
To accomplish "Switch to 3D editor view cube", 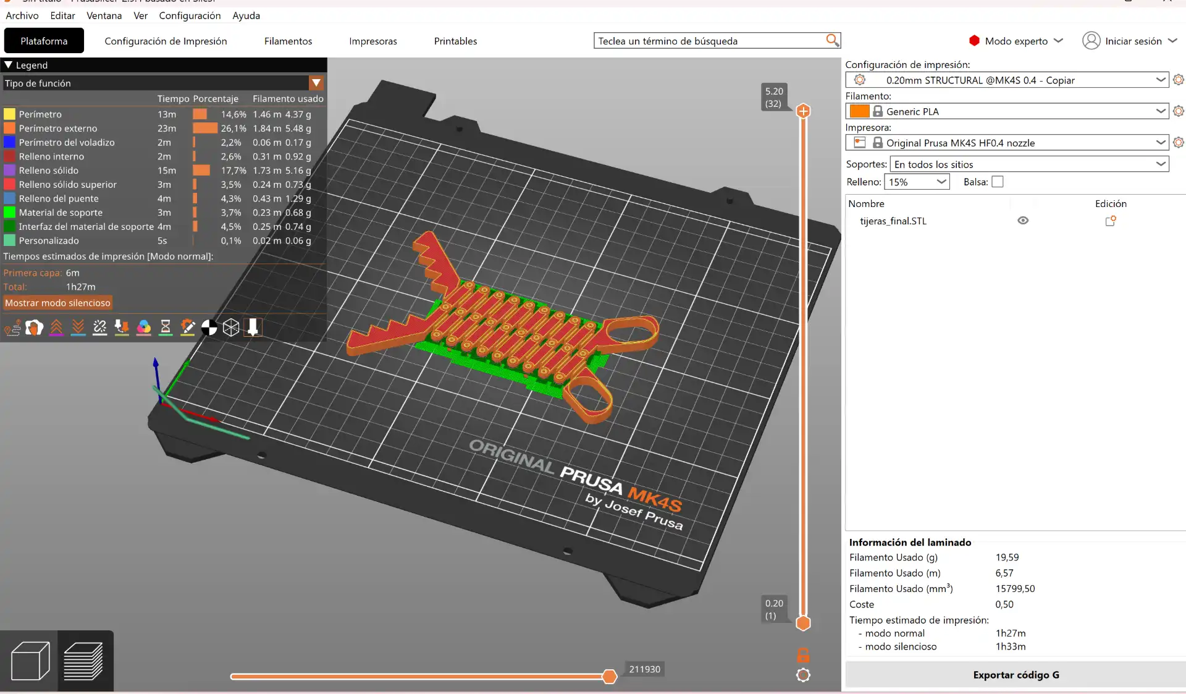I will (30, 661).
